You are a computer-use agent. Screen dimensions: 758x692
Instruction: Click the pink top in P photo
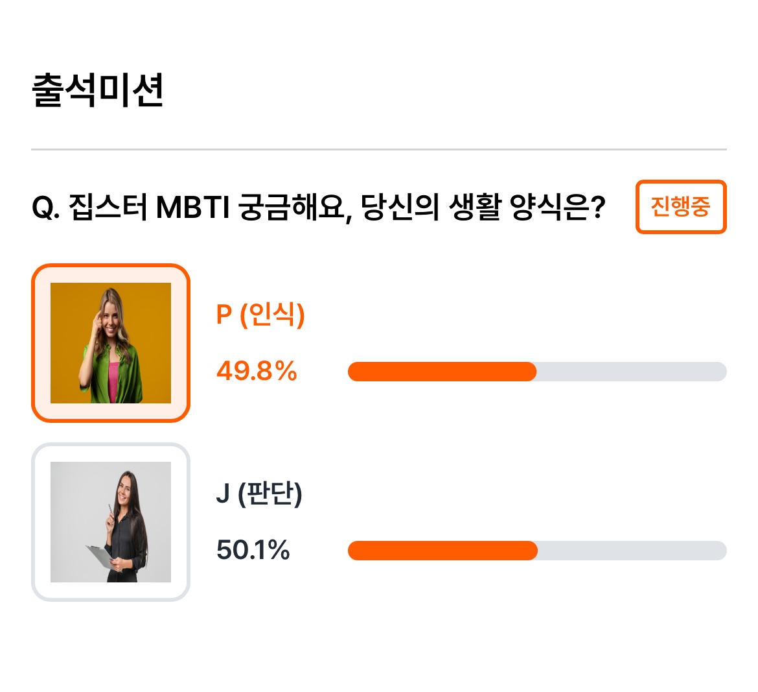point(113,382)
